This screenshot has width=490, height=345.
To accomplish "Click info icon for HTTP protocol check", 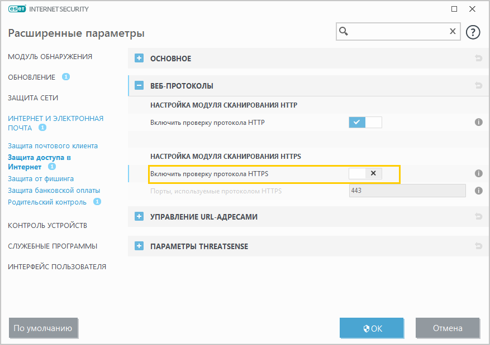I will [478, 122].
